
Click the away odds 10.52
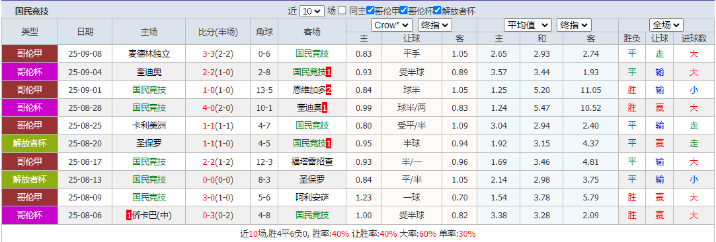(591, 108)
